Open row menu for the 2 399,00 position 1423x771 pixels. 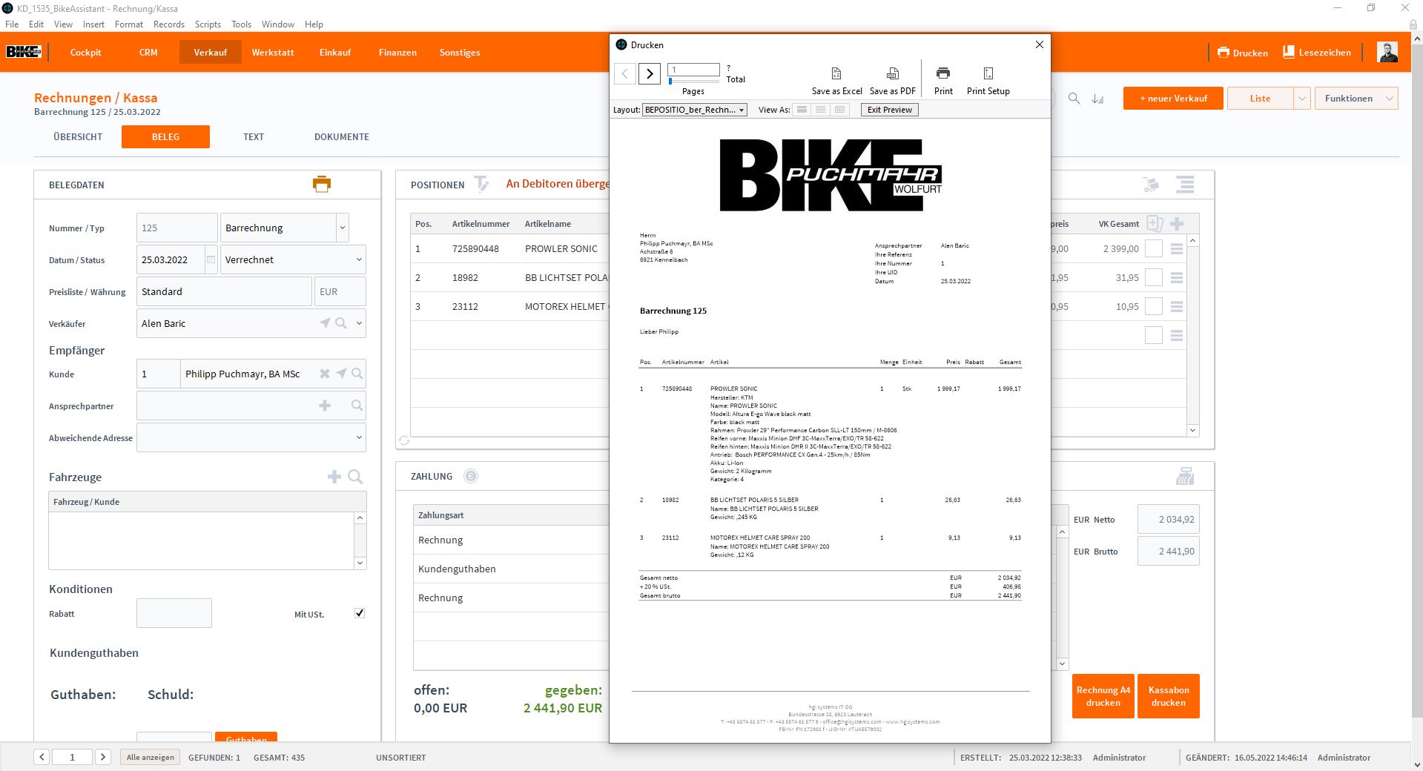(x=1177, y=249)
